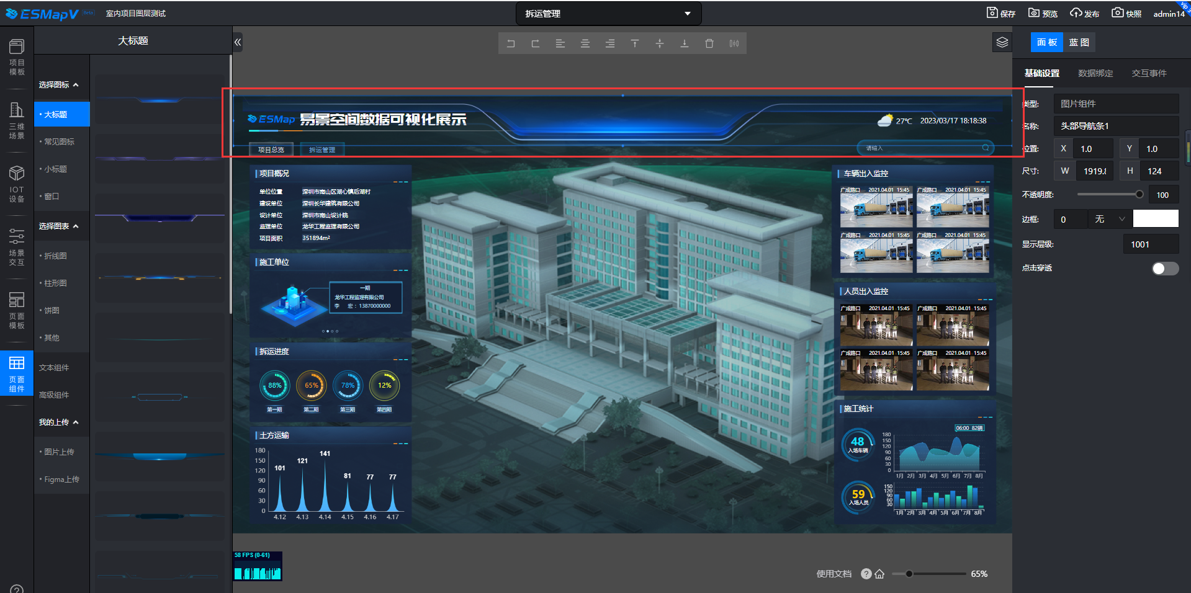
Task: Click the 显示层级 input field
Action: pos(1150,244)
